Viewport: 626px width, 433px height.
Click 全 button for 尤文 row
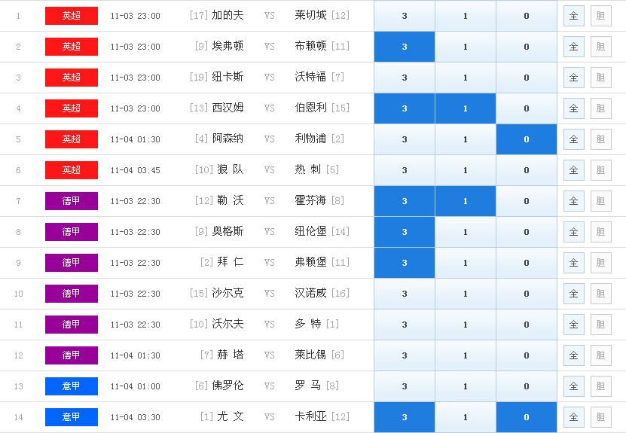574,417
